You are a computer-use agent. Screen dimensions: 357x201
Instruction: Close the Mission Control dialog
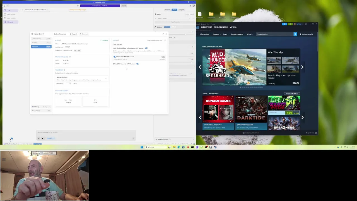(x=166, y=34)
